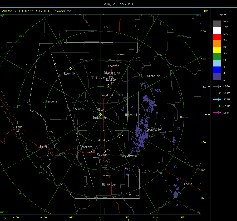
Task: Click the 2025/07/19 07:50:06 UTC Composite timestamp
Action: pyautogui.click(x=36, y=11)
